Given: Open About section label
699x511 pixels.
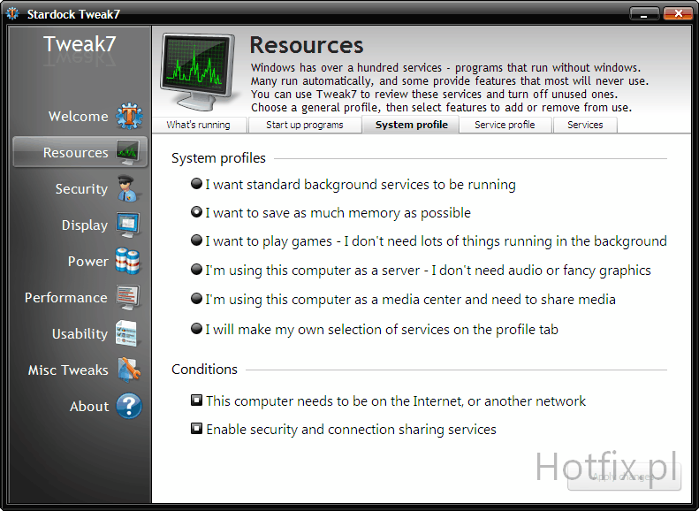Looking at the screenshot, I should (89, 406).
